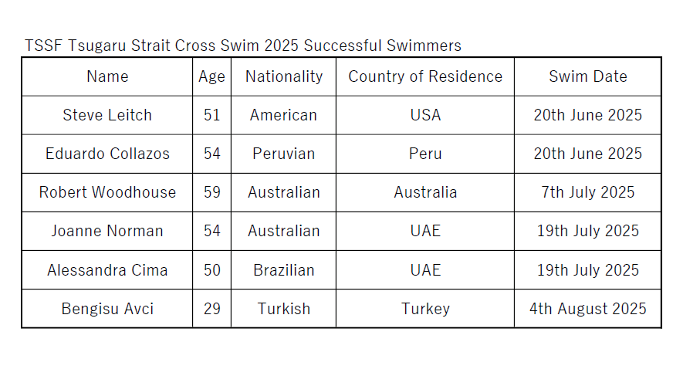
Task: Click the 'Alessandra Cima' name cell
Action: click(107, 270)
